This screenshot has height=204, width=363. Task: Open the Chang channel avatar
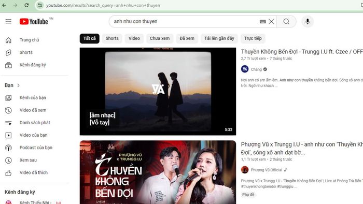coord(245,69)
